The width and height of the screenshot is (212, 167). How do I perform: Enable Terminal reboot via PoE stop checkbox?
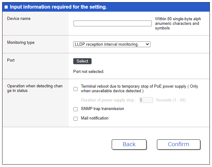(75, 89)
